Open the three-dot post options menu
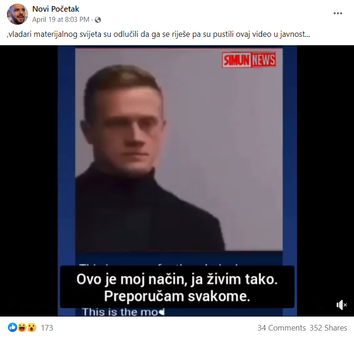 click(338, 14)
